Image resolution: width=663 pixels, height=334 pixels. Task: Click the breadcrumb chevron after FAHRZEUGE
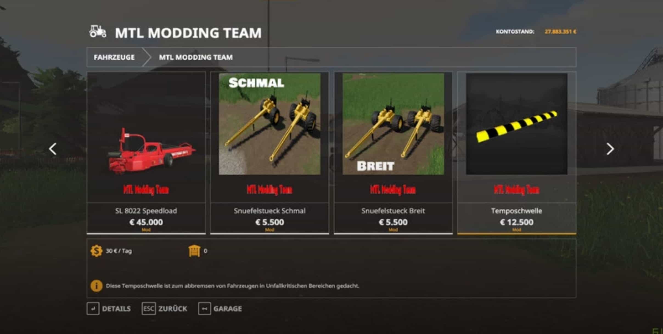(x=147, y=57)
